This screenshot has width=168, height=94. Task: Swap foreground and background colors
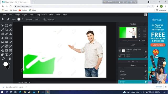9,63
